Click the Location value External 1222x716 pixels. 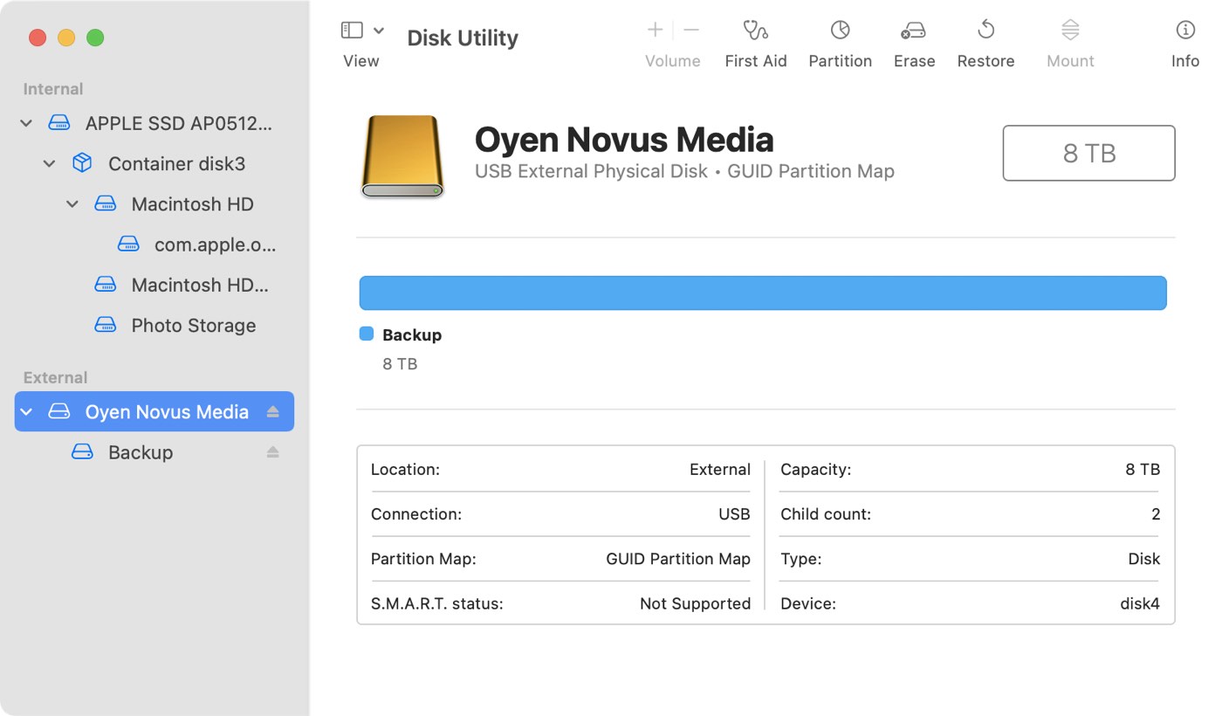coord(720,470)
